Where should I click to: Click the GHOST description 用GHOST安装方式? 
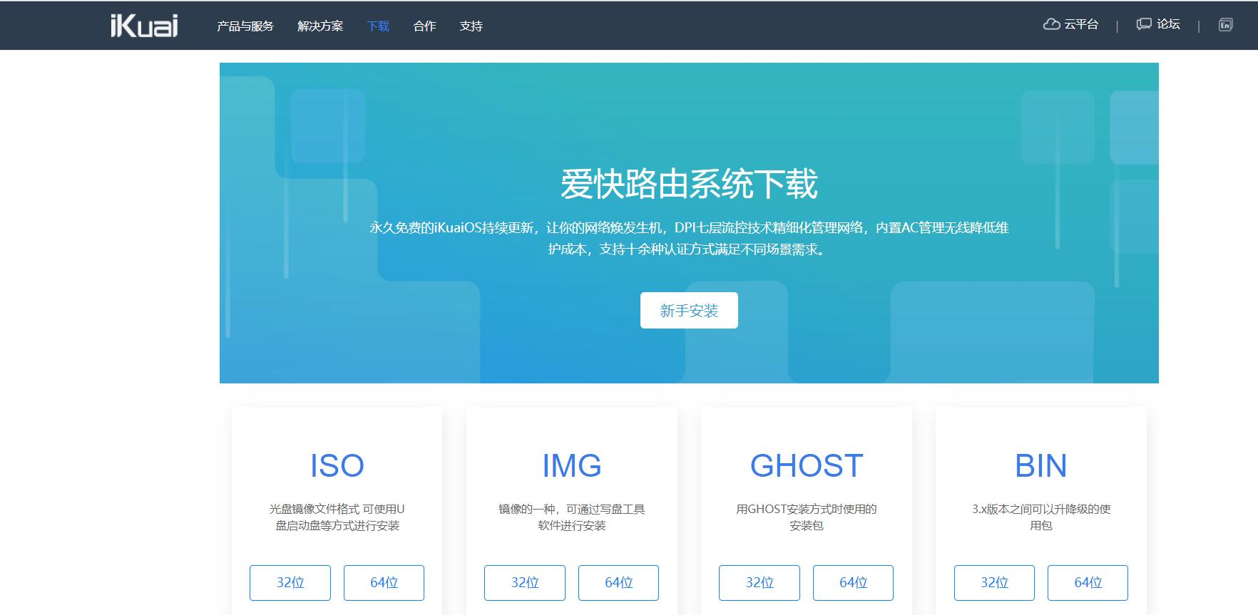point(807,517)
